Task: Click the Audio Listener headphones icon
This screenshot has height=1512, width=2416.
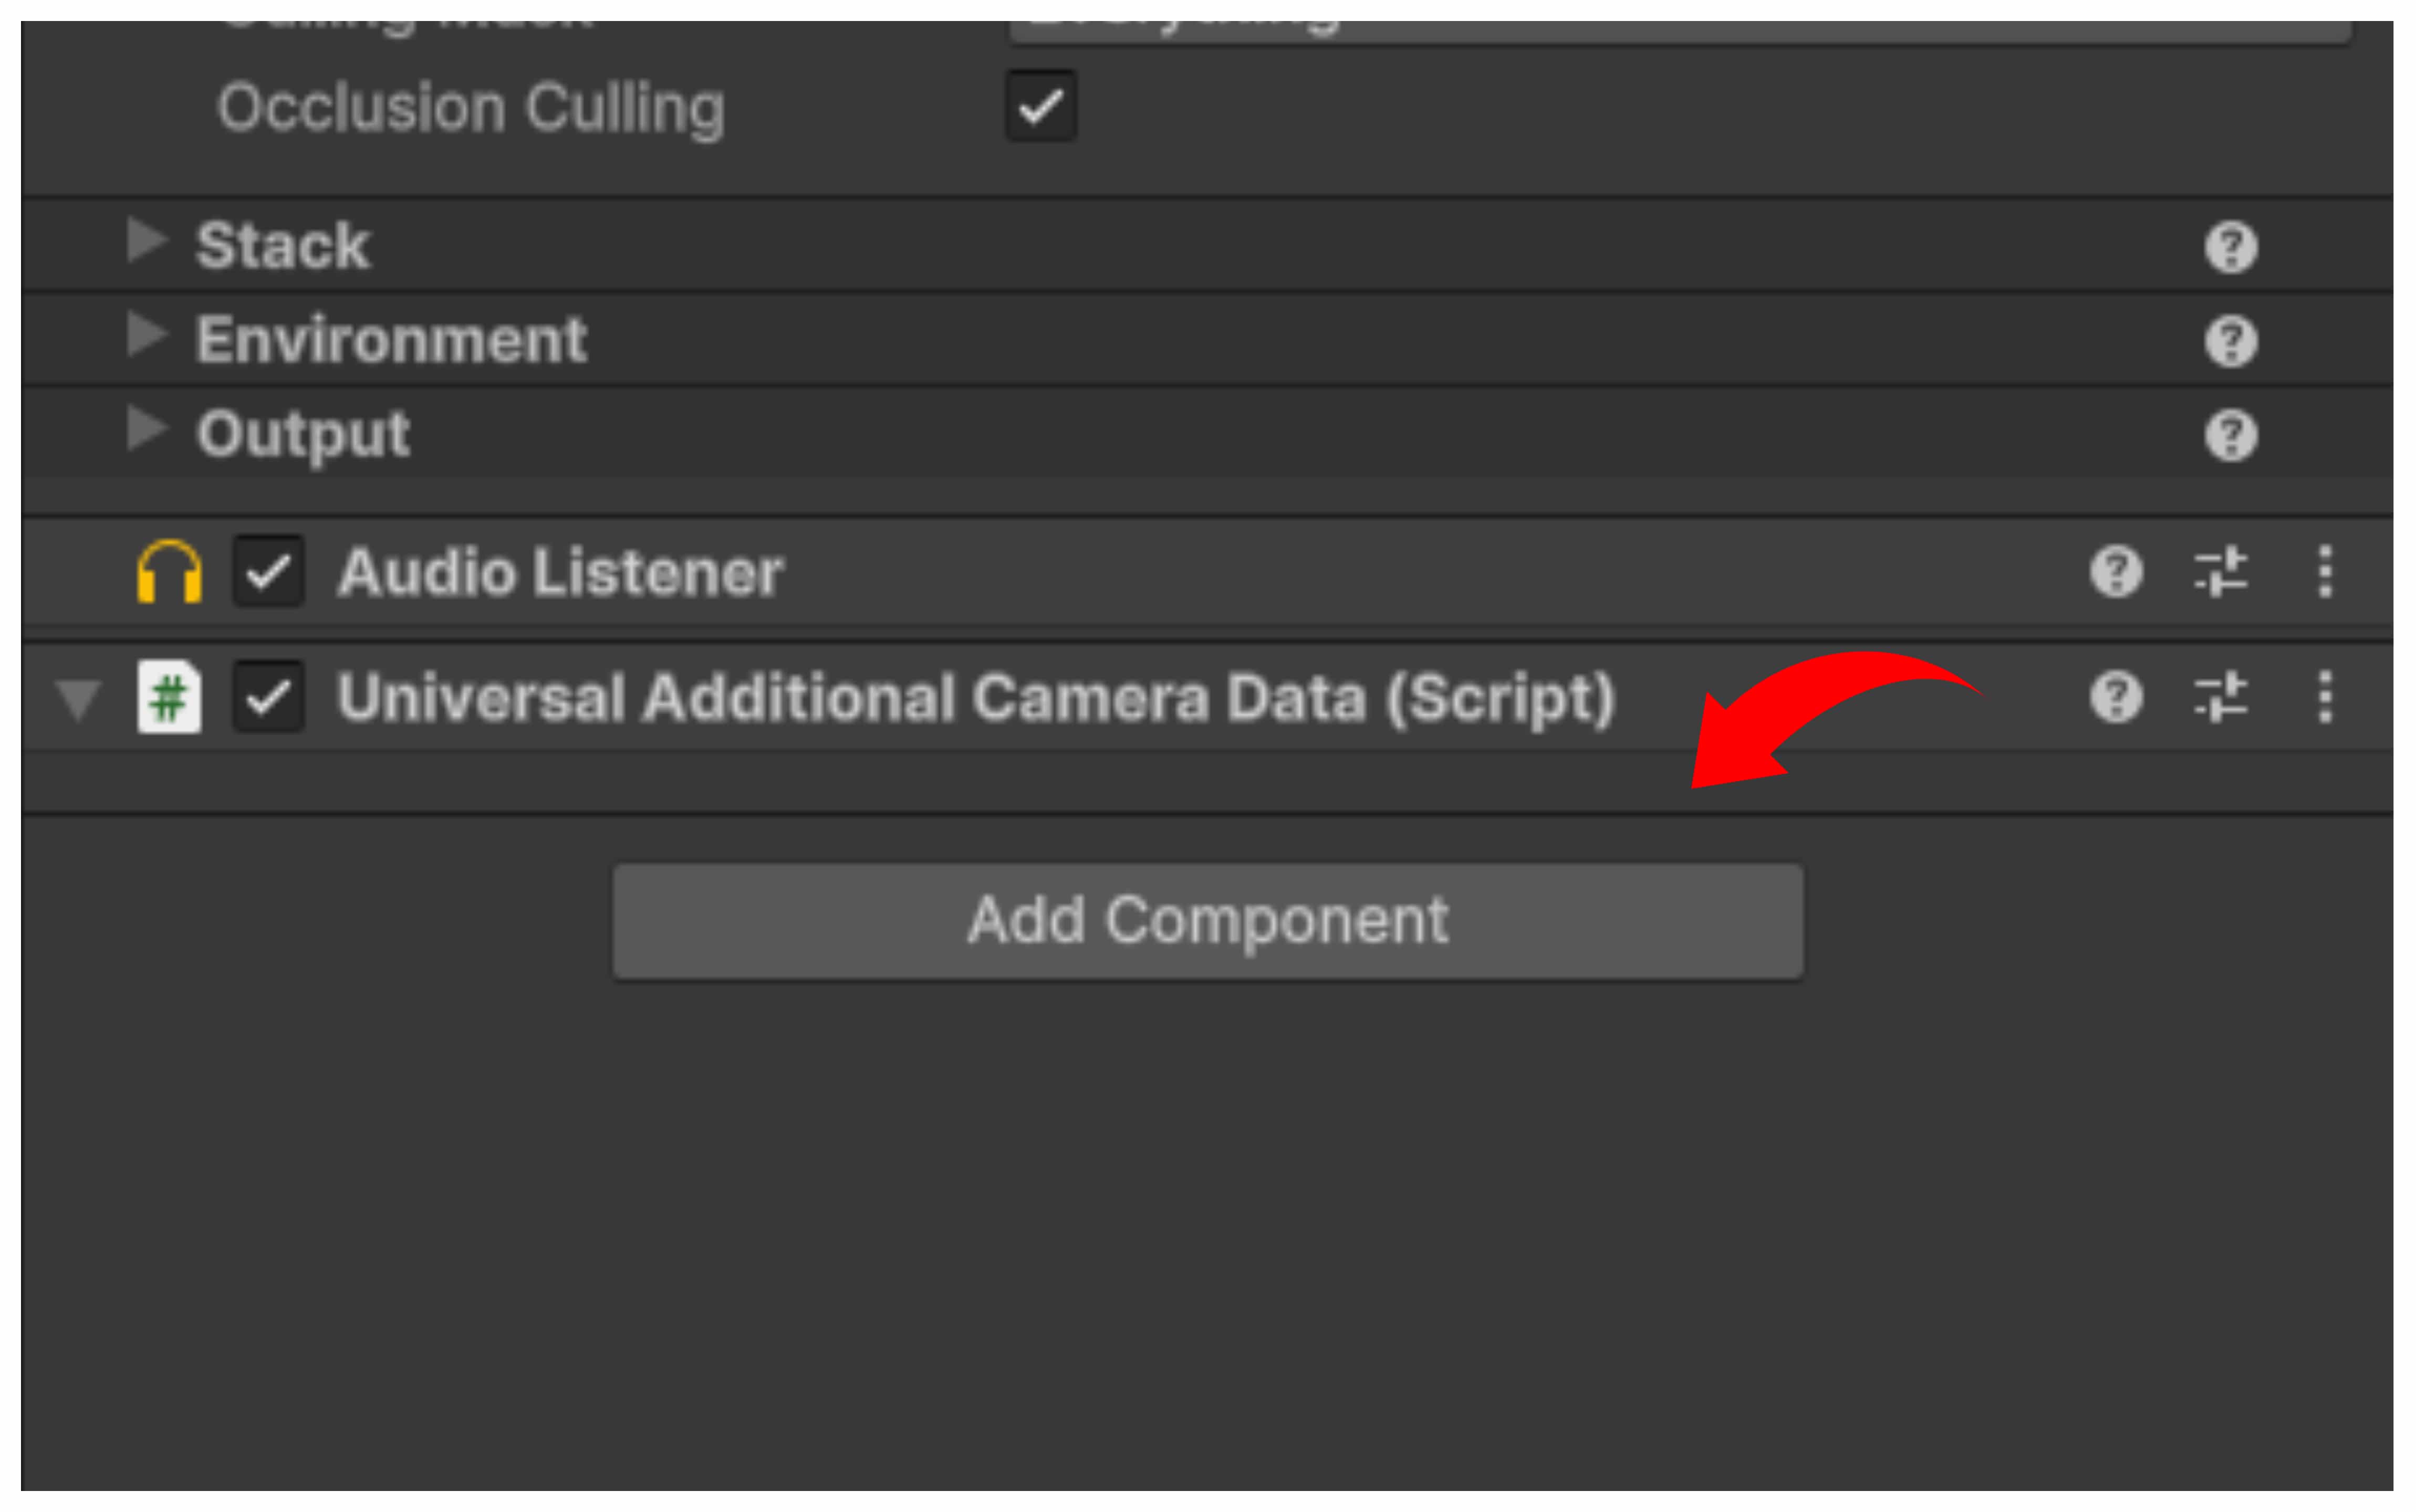Action: [169, 572]
